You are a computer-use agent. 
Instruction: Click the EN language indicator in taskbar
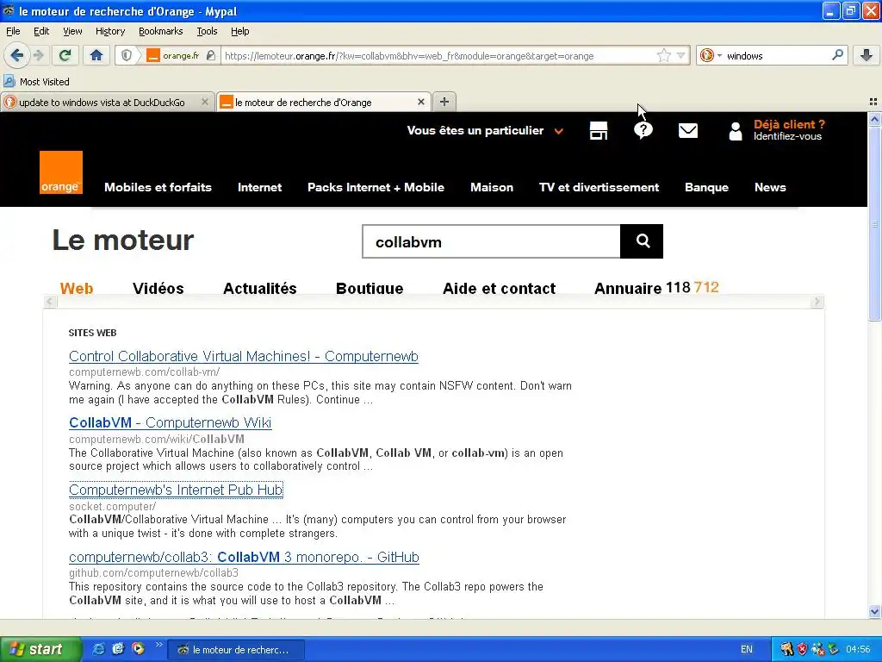(747, 649)
